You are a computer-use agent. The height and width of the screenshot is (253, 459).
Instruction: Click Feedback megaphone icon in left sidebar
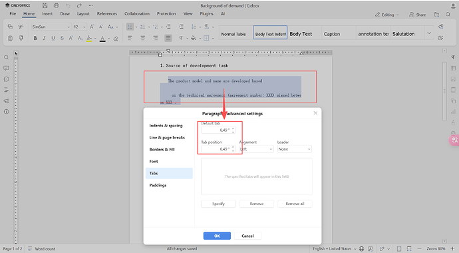coord(6,101)
